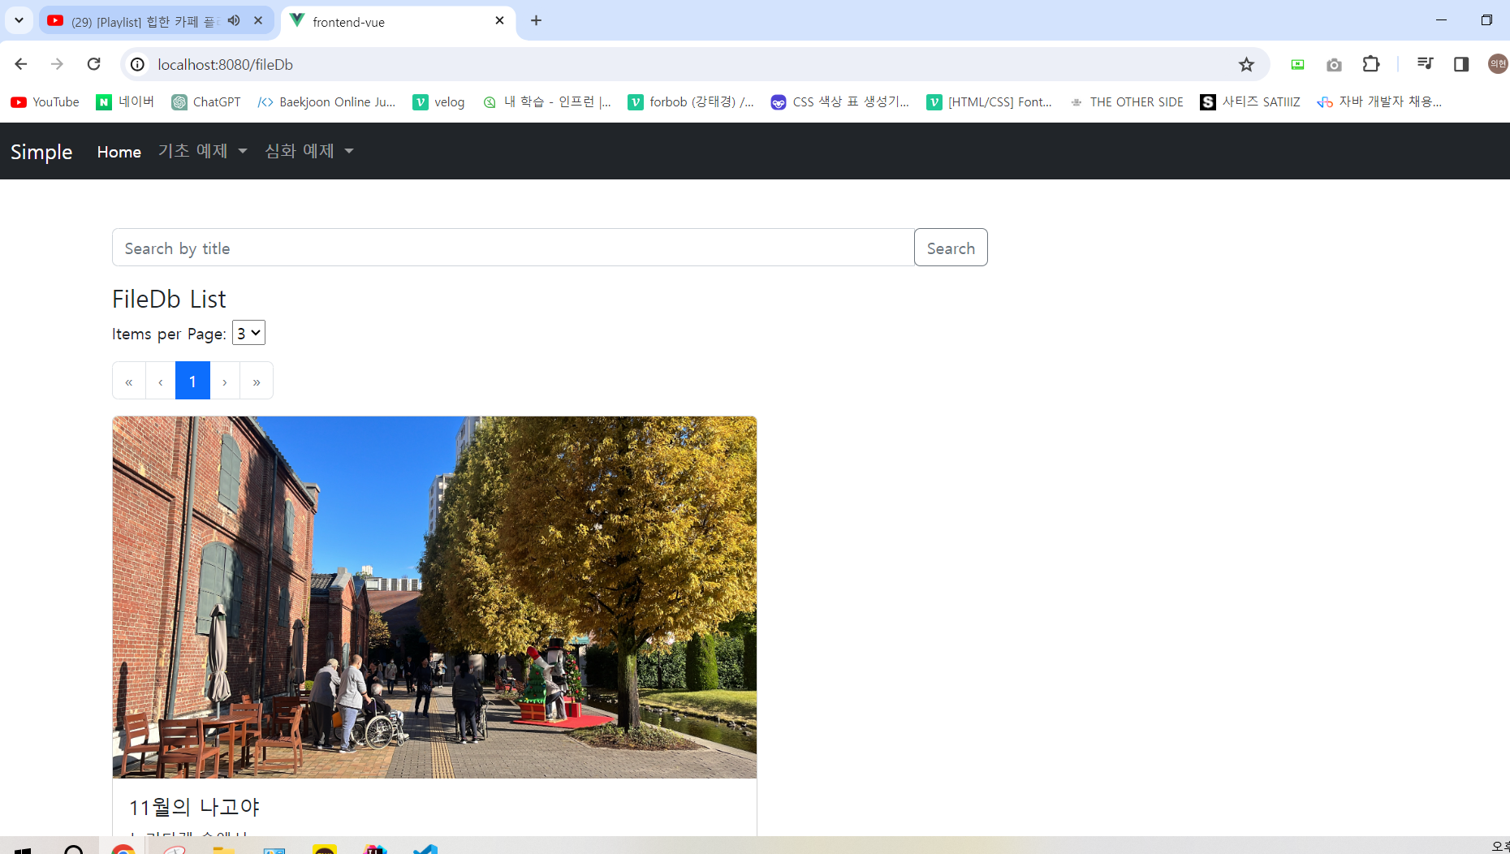
Task: Open the 내 학습 - 인프런 bookmark
Action: coord(547,101)
